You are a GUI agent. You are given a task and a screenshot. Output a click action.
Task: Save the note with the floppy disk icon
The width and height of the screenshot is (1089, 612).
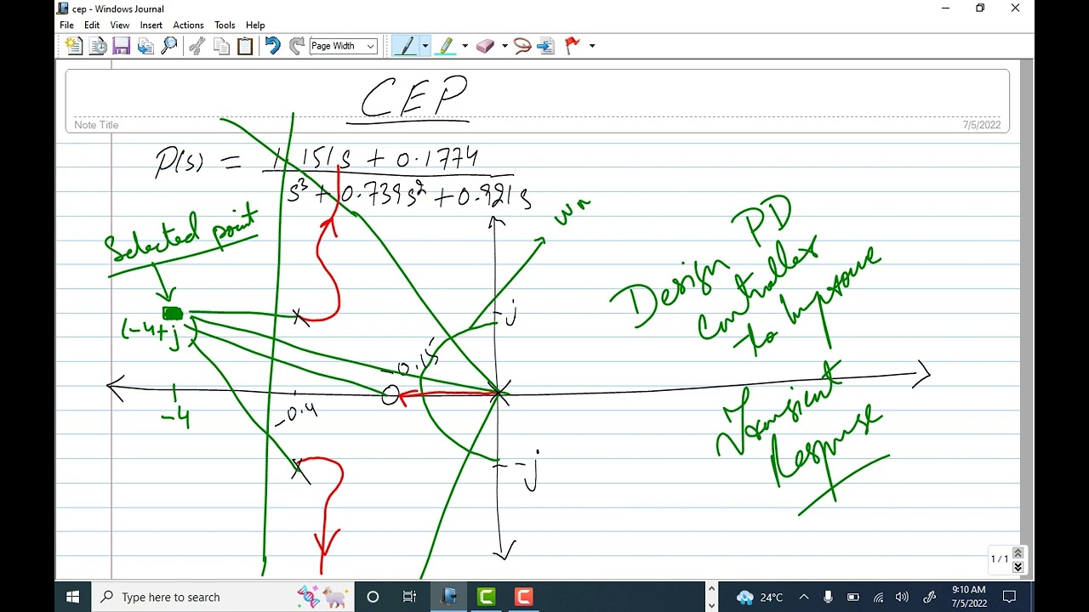tap(122, 46)
